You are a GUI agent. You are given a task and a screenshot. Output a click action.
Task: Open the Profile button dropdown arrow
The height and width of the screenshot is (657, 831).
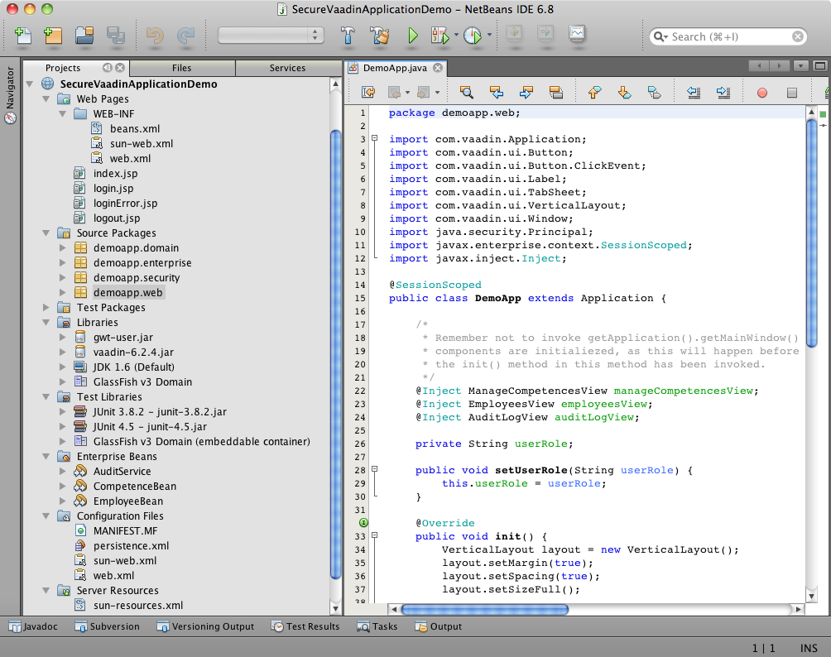coord(489,36)
